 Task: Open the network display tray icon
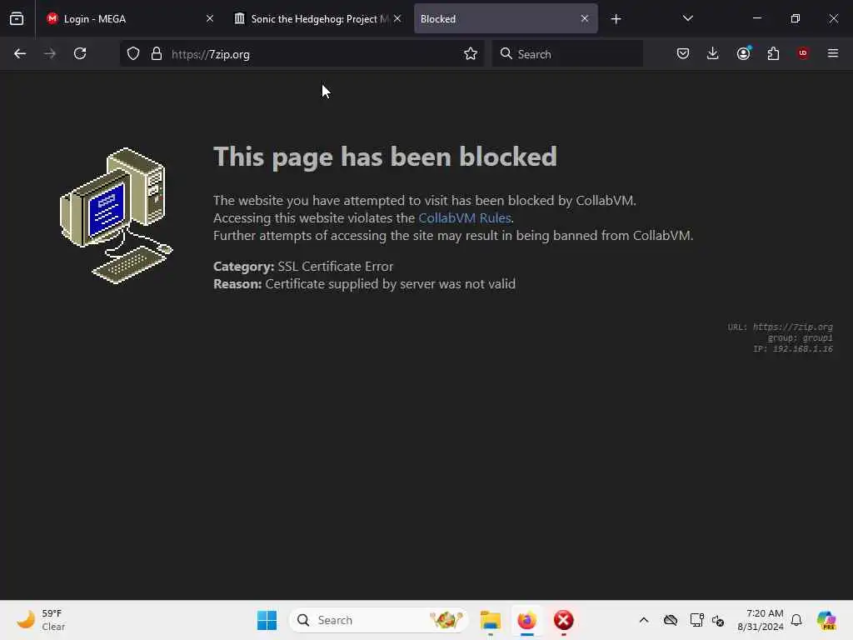point(696,620)
